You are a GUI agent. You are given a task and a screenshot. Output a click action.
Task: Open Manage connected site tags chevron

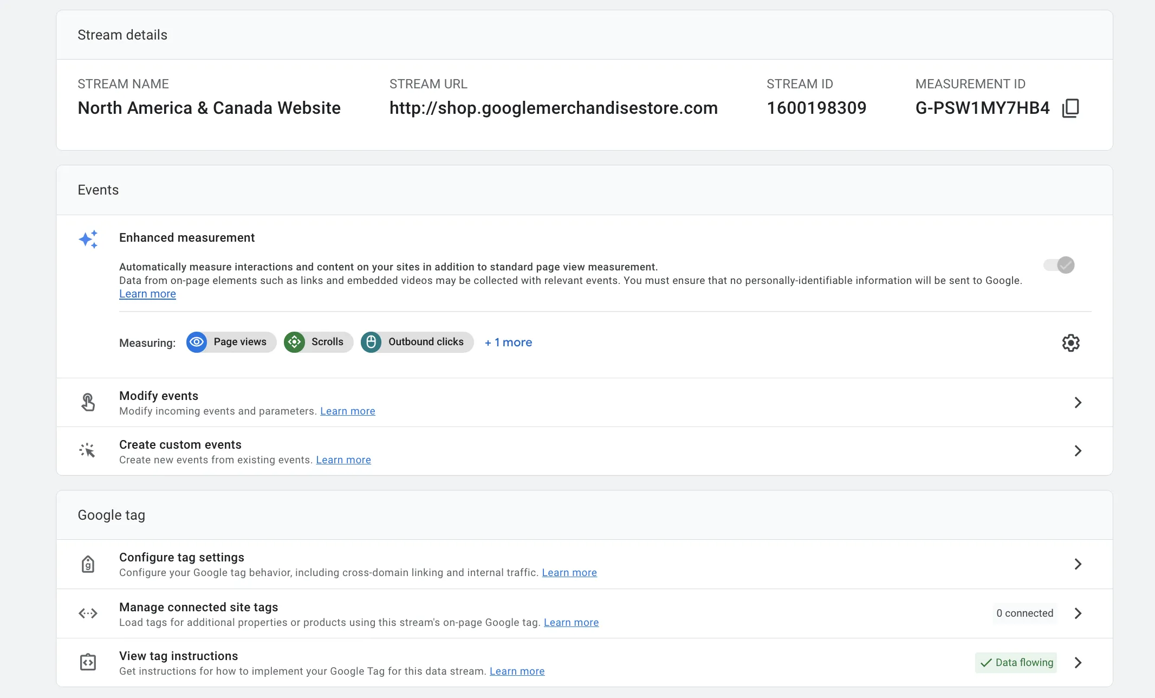(x=1078, y=613)
